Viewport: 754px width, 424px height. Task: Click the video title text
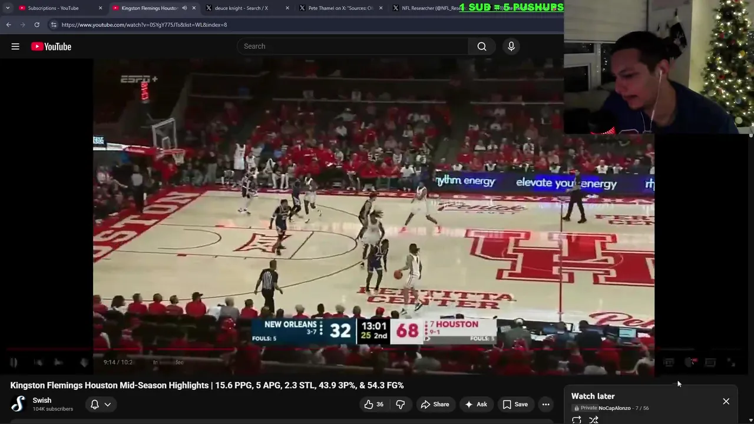coord(207,385)
